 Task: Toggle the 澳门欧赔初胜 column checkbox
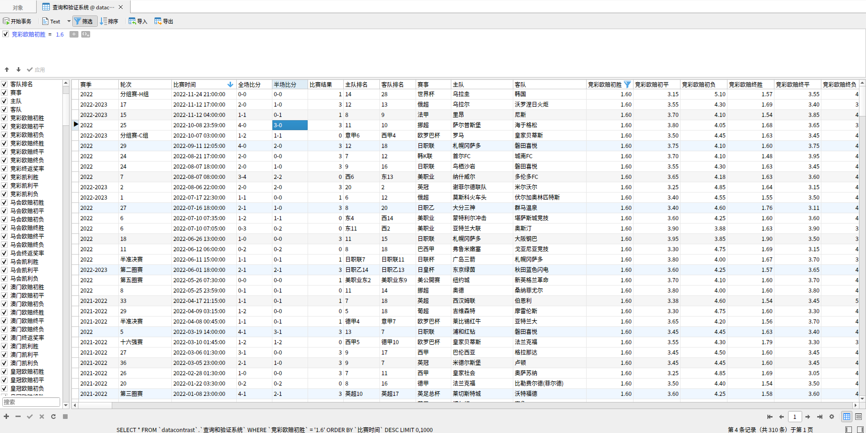pos(4,287)
